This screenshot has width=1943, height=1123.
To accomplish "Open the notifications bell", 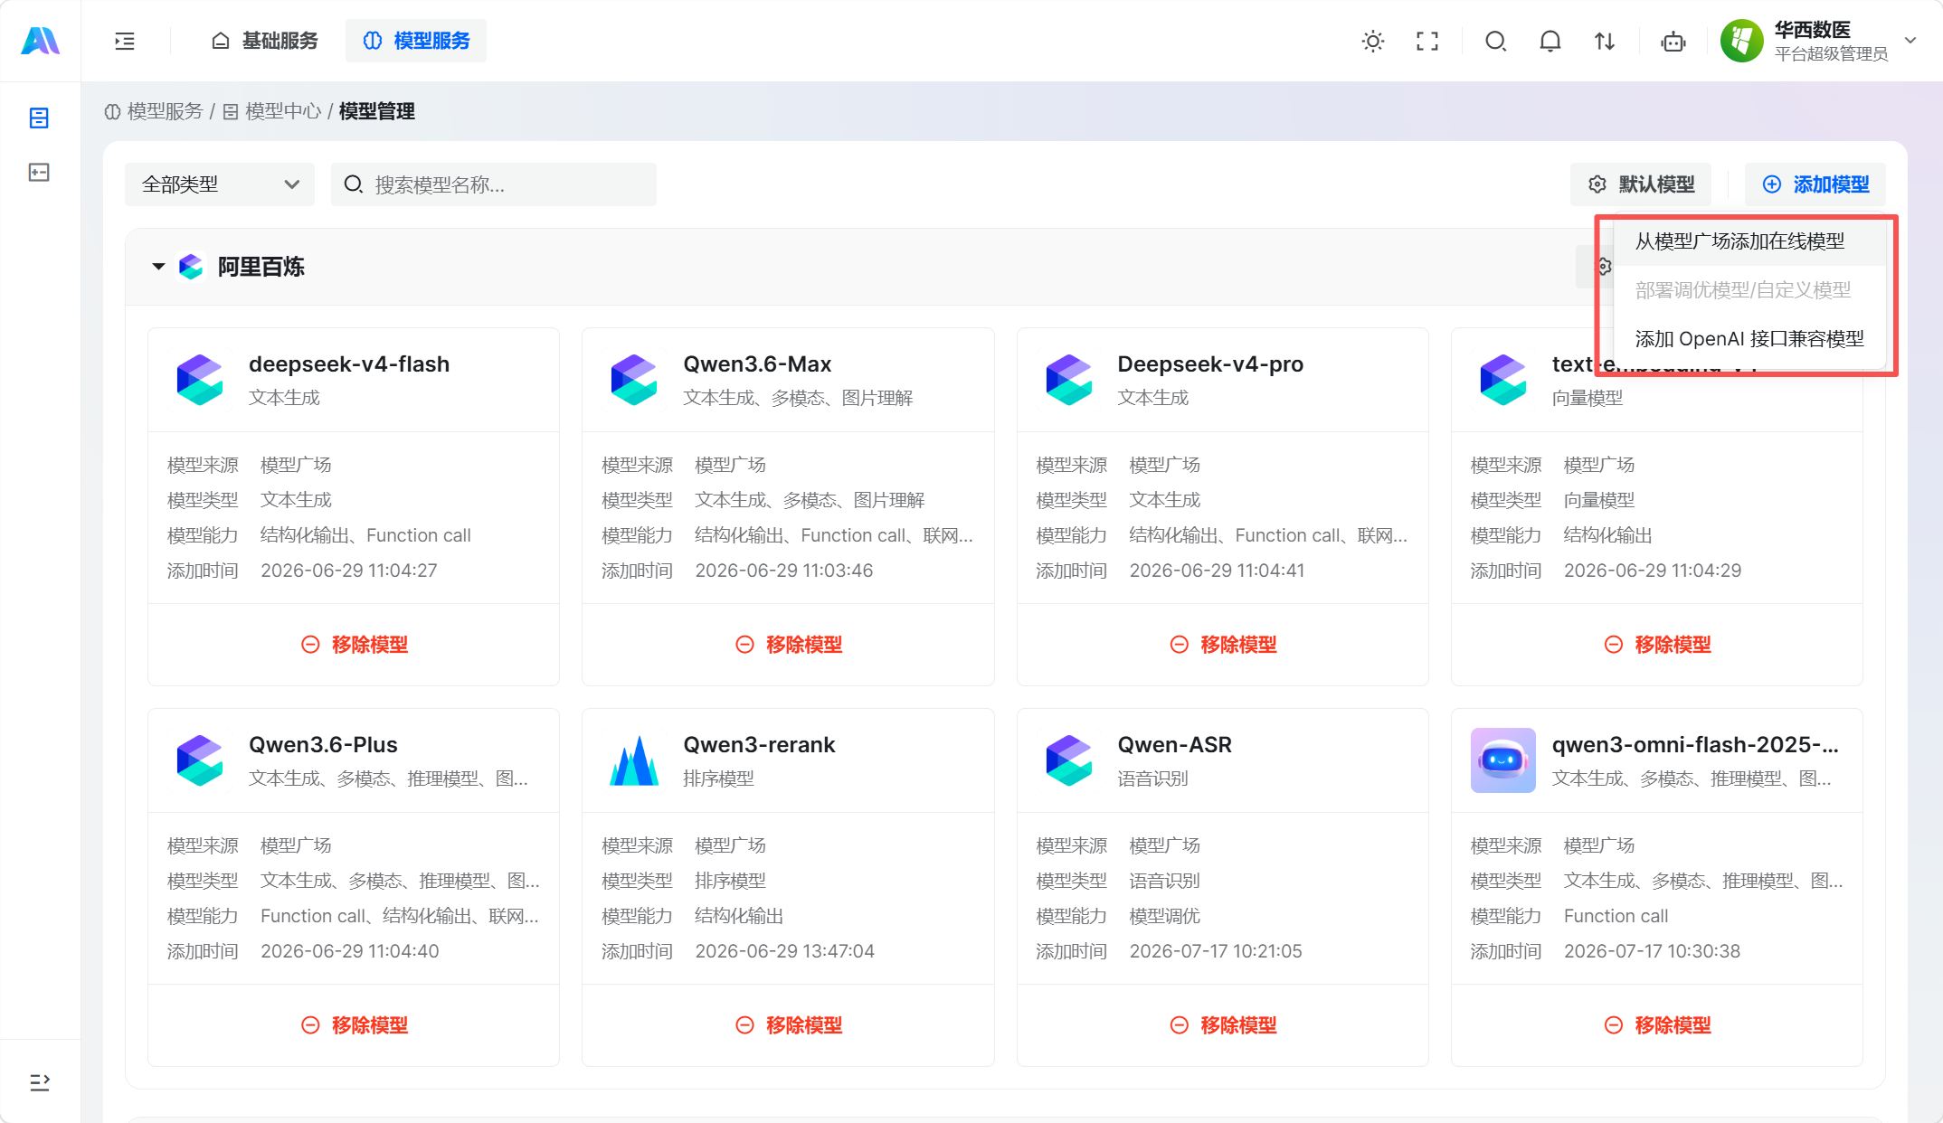I will [1550, 41].
